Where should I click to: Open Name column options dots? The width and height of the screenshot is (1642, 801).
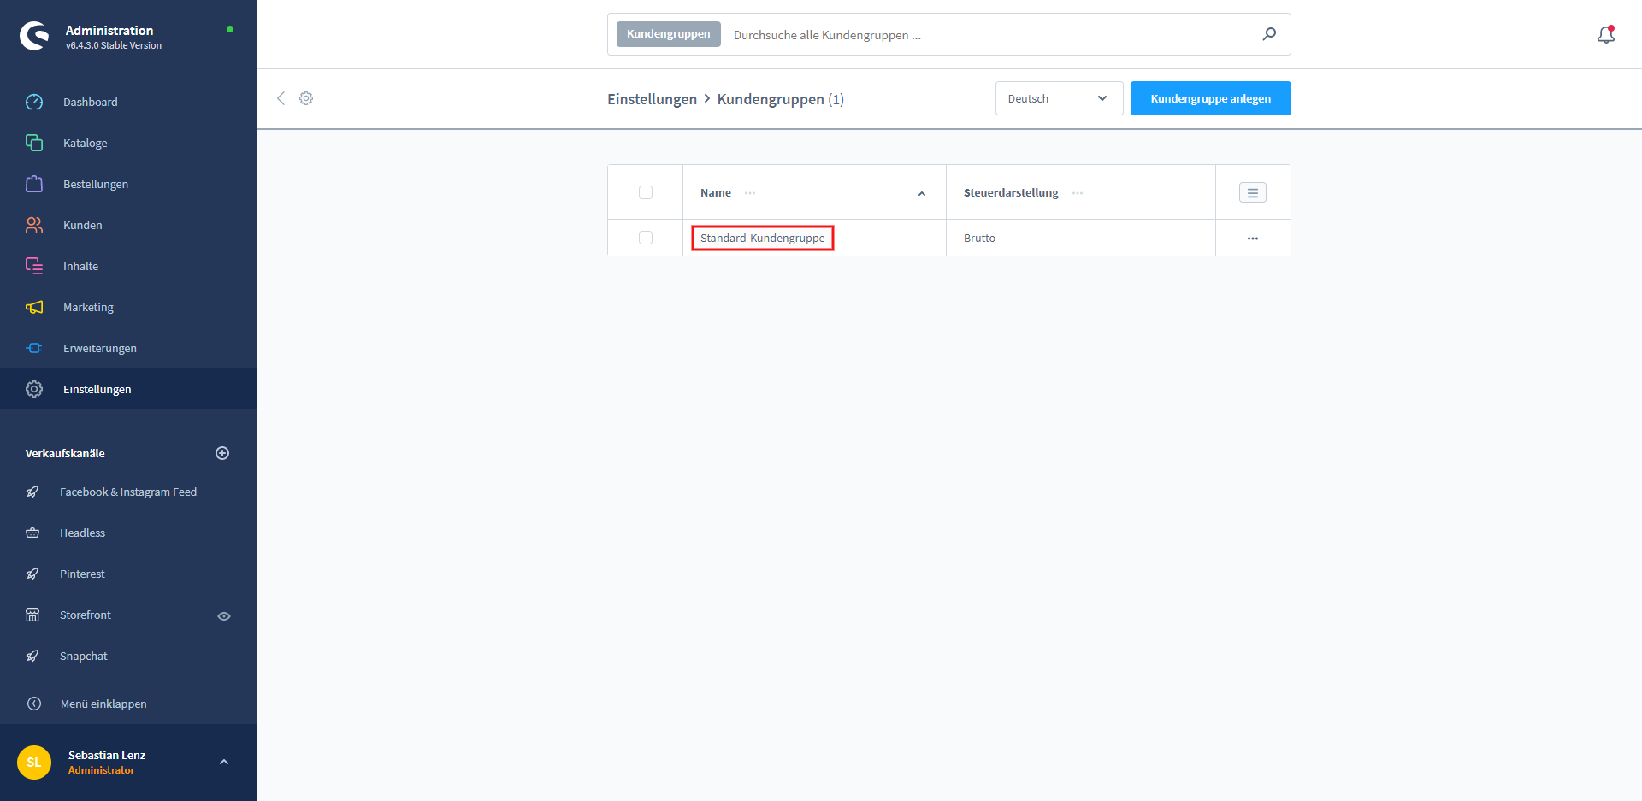tap(750, 193)
